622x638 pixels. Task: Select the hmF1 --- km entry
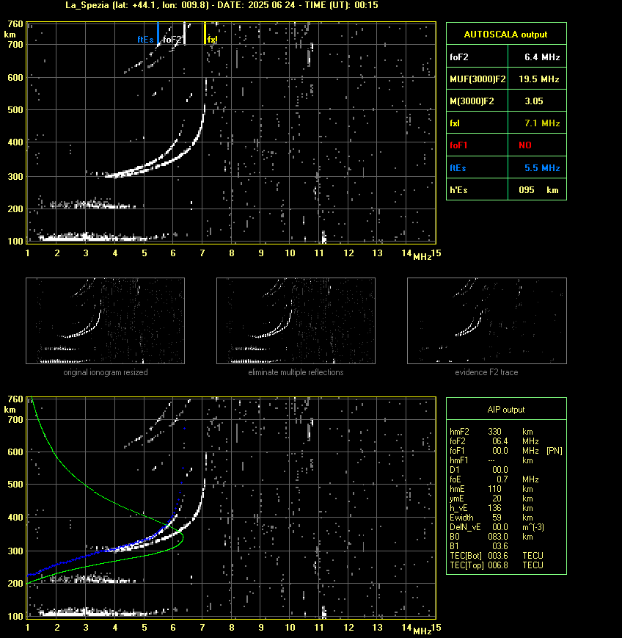491,460
